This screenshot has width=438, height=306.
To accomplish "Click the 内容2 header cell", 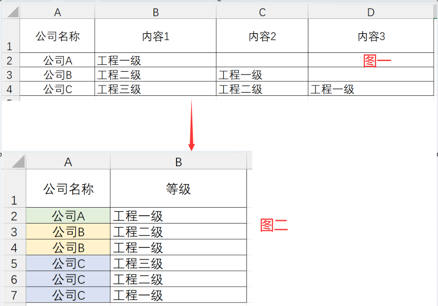I will (262, 36).
